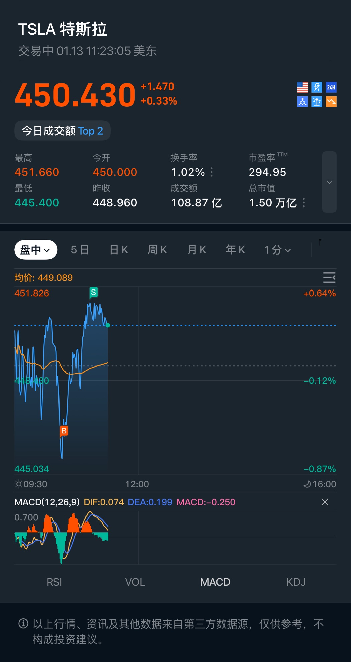Screen dimensions: 351x662
Task: Select the RSI indicator
Action: (x=54, y=582)
